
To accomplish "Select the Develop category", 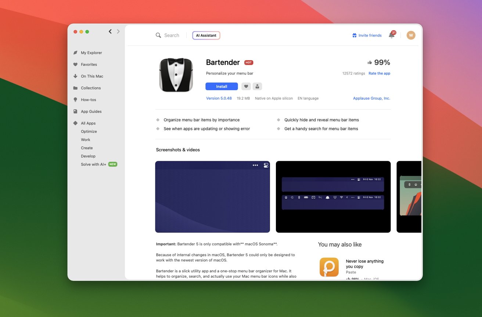I will click(x=88, y=156).
